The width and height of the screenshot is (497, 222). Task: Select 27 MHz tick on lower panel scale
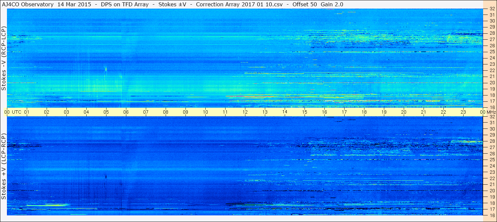[492, 147]
